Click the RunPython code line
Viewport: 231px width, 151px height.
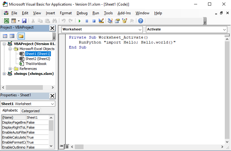click(127, 43)
